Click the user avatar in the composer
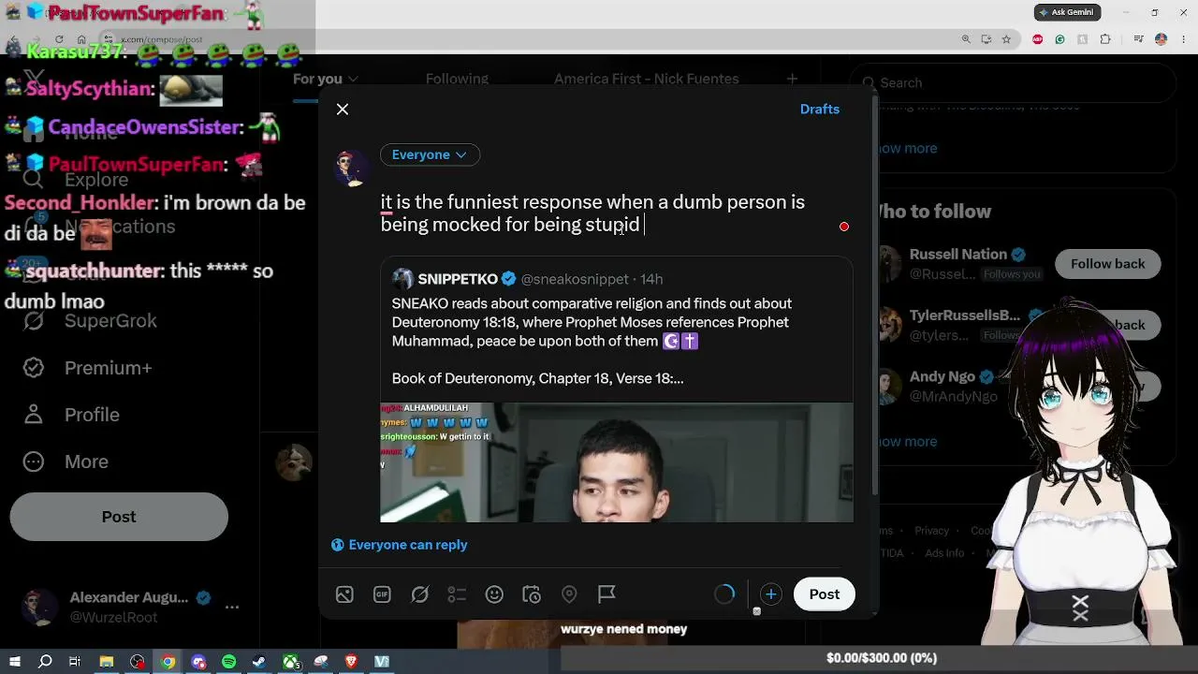 tap(351, 168)
